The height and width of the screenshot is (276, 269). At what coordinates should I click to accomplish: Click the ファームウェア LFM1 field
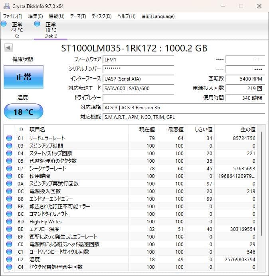tap(138, 59)
